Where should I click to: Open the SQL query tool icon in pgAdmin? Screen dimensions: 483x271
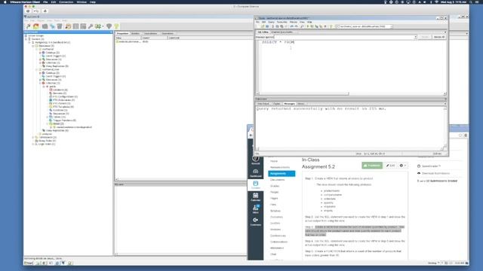(x=68, y=27)
